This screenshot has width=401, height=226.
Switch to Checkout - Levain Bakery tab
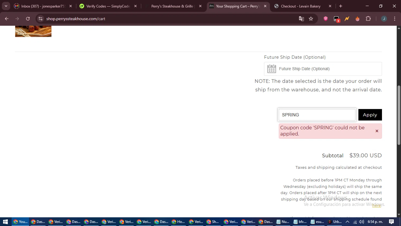[300, 6]
